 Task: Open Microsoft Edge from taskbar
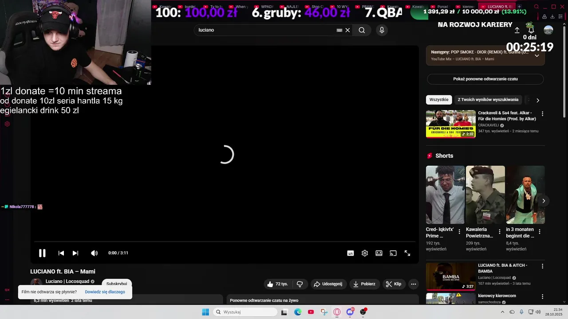298,312
